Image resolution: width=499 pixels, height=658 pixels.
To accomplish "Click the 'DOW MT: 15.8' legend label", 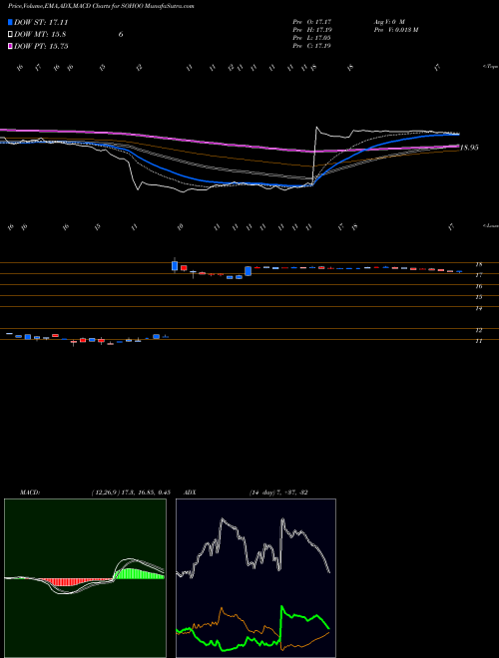I will tap(40, 35).
